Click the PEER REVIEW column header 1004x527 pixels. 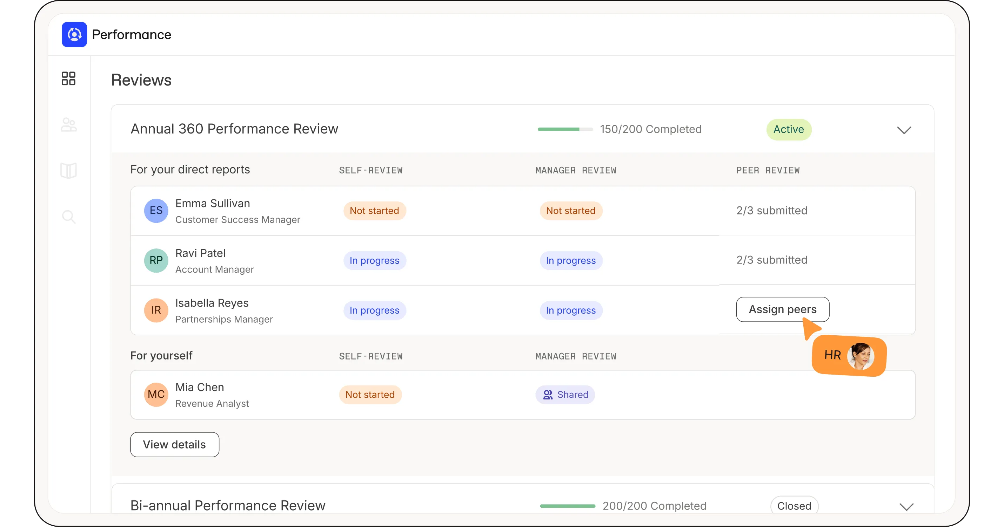[x=768, y=170]
